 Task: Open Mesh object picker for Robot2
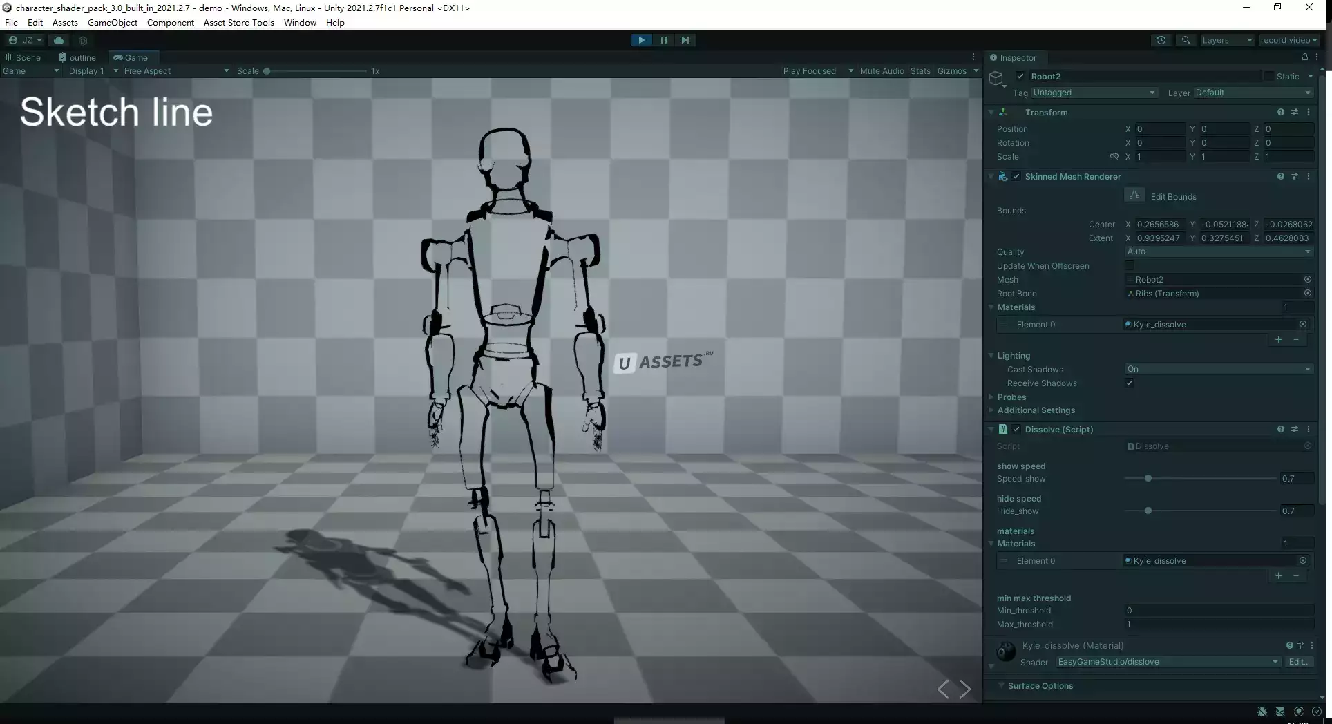click(1307, 280)
